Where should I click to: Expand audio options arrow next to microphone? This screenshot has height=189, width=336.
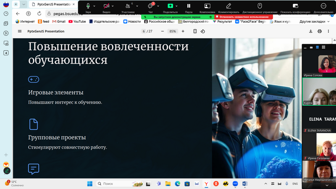pyautogui.click(x=94, y=6)
